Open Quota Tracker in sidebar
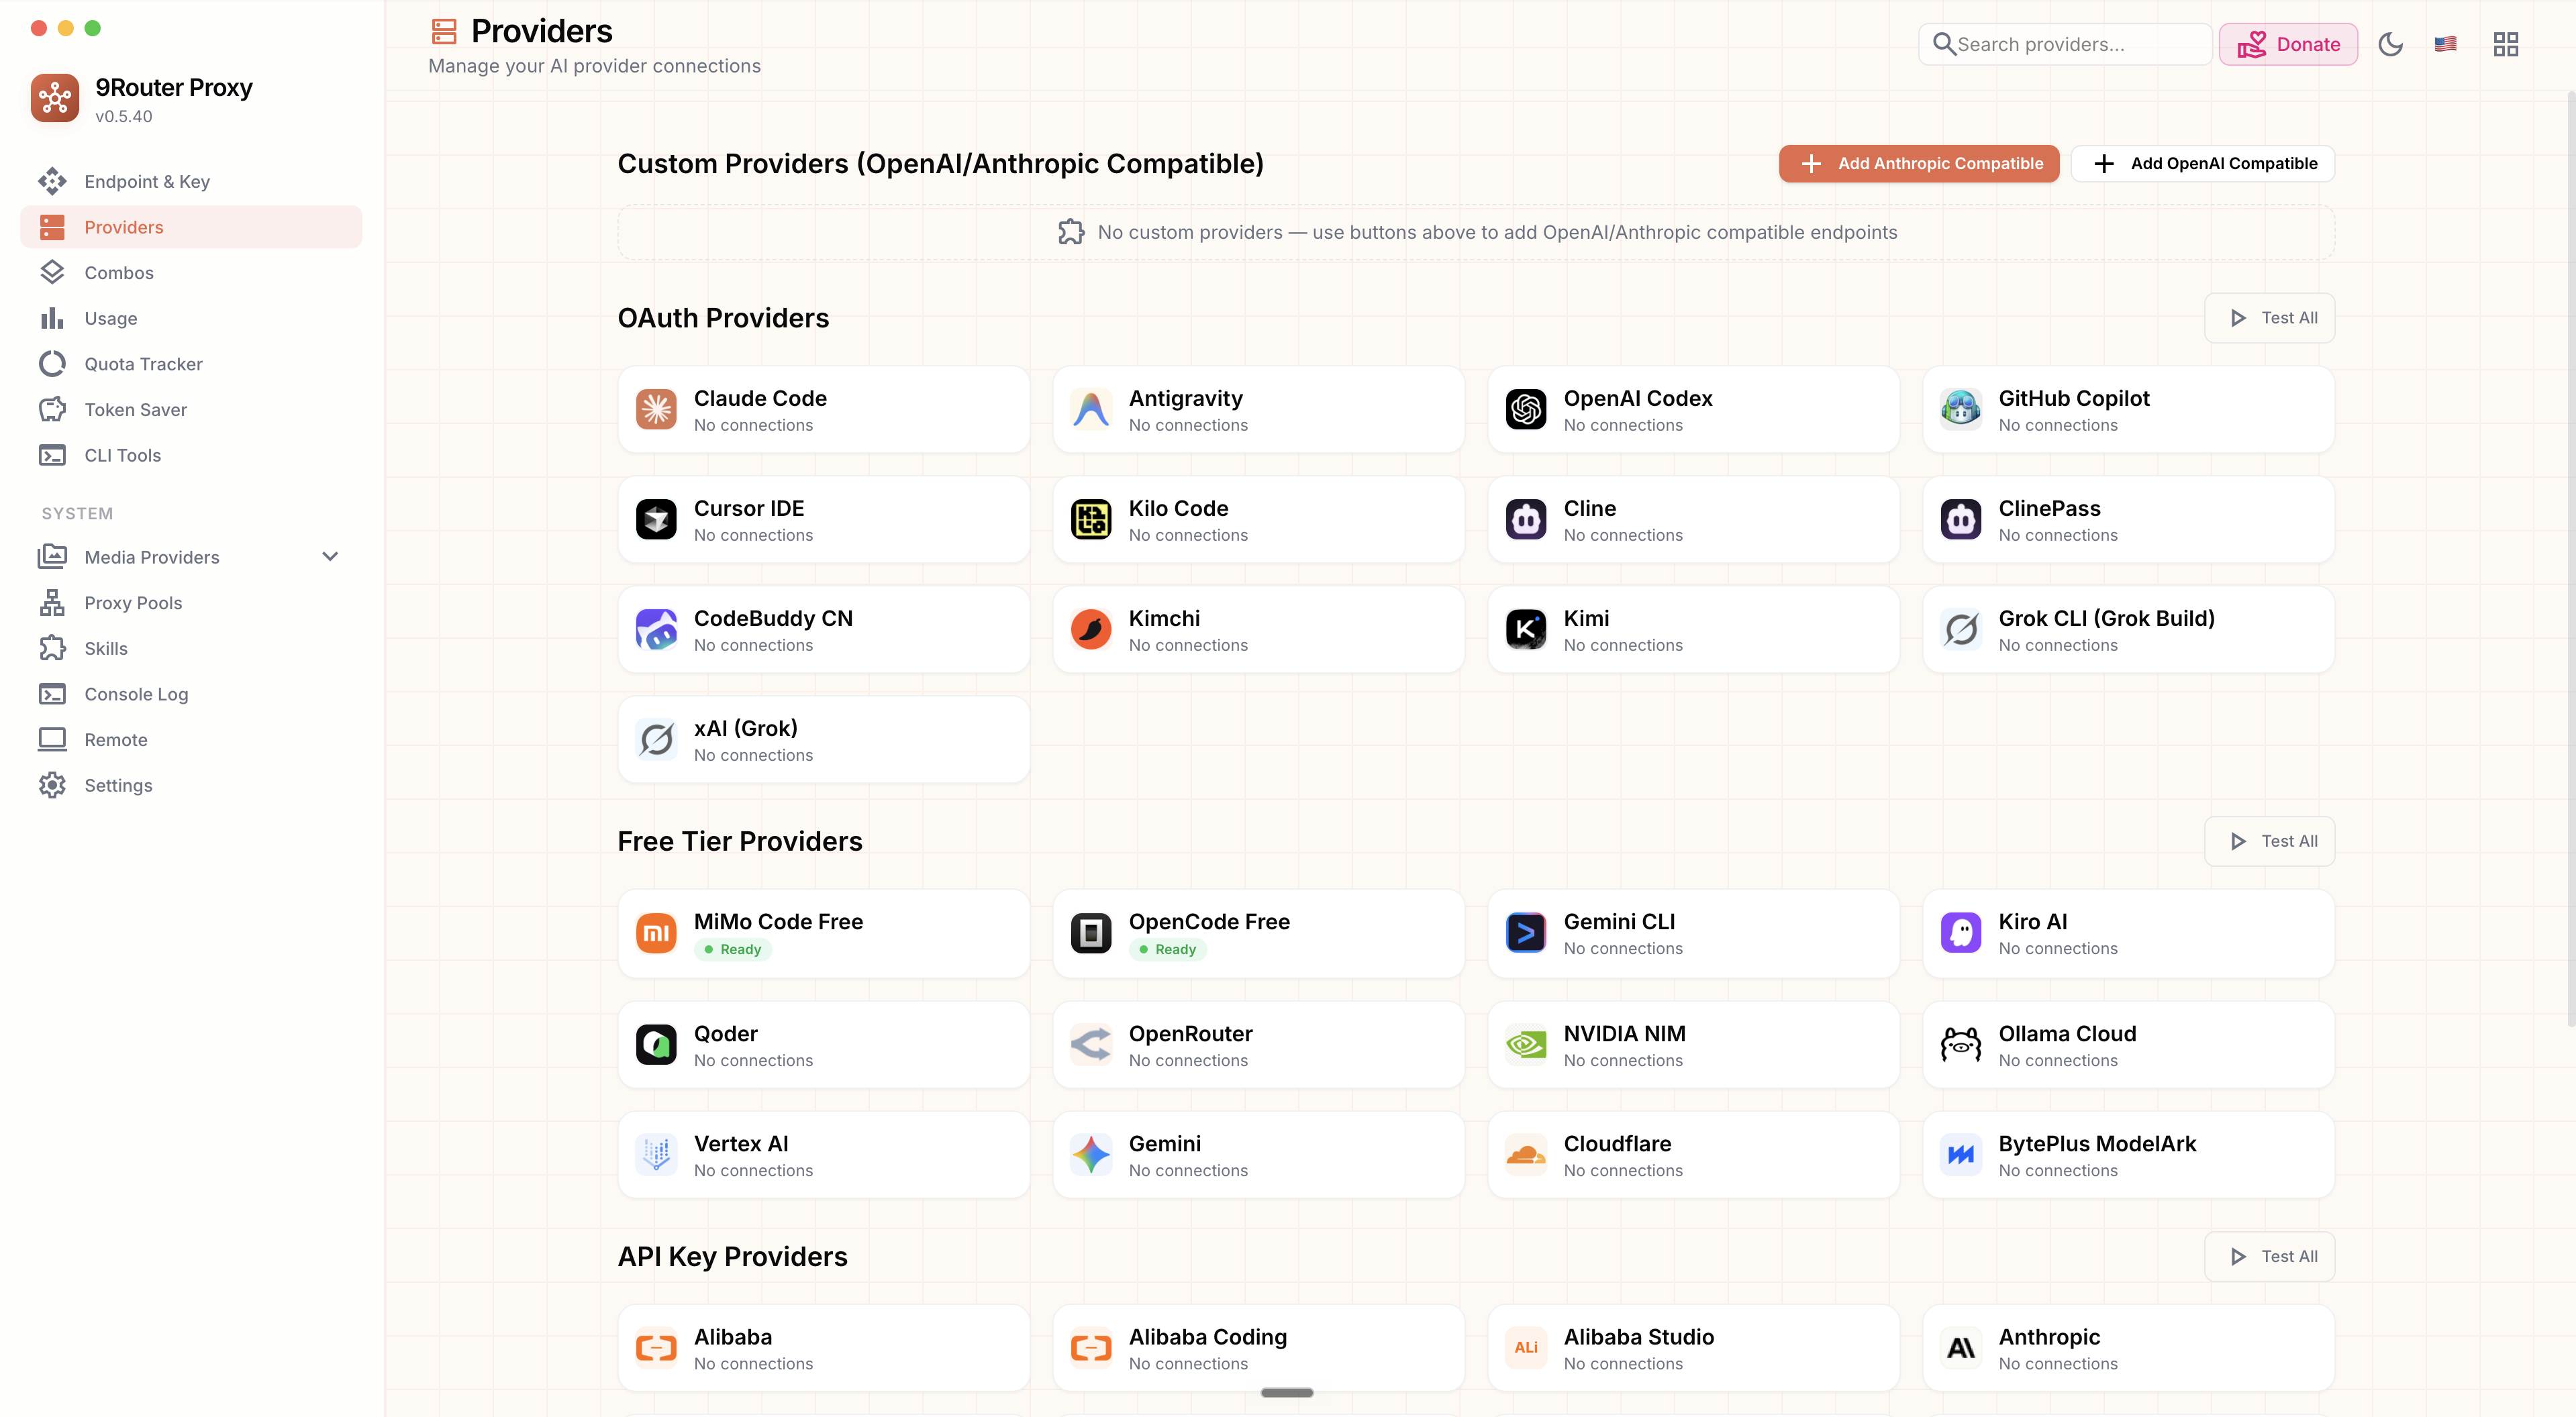 tap(191, 364)
